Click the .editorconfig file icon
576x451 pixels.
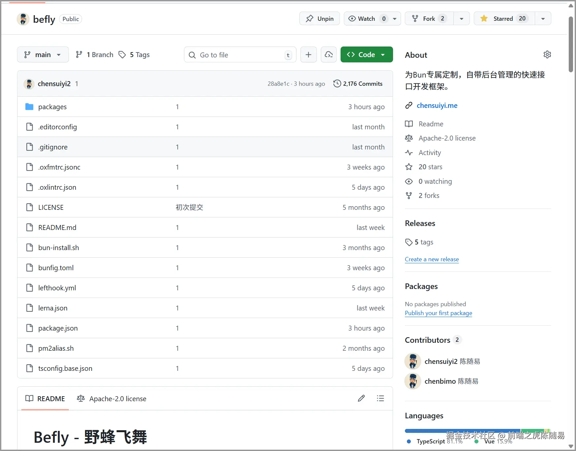pyautogui.click(x=29, y=127)
